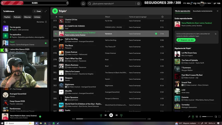Go back to the previous track
Viewport: 222px width, 125px height.
click(x=105, y=115)
